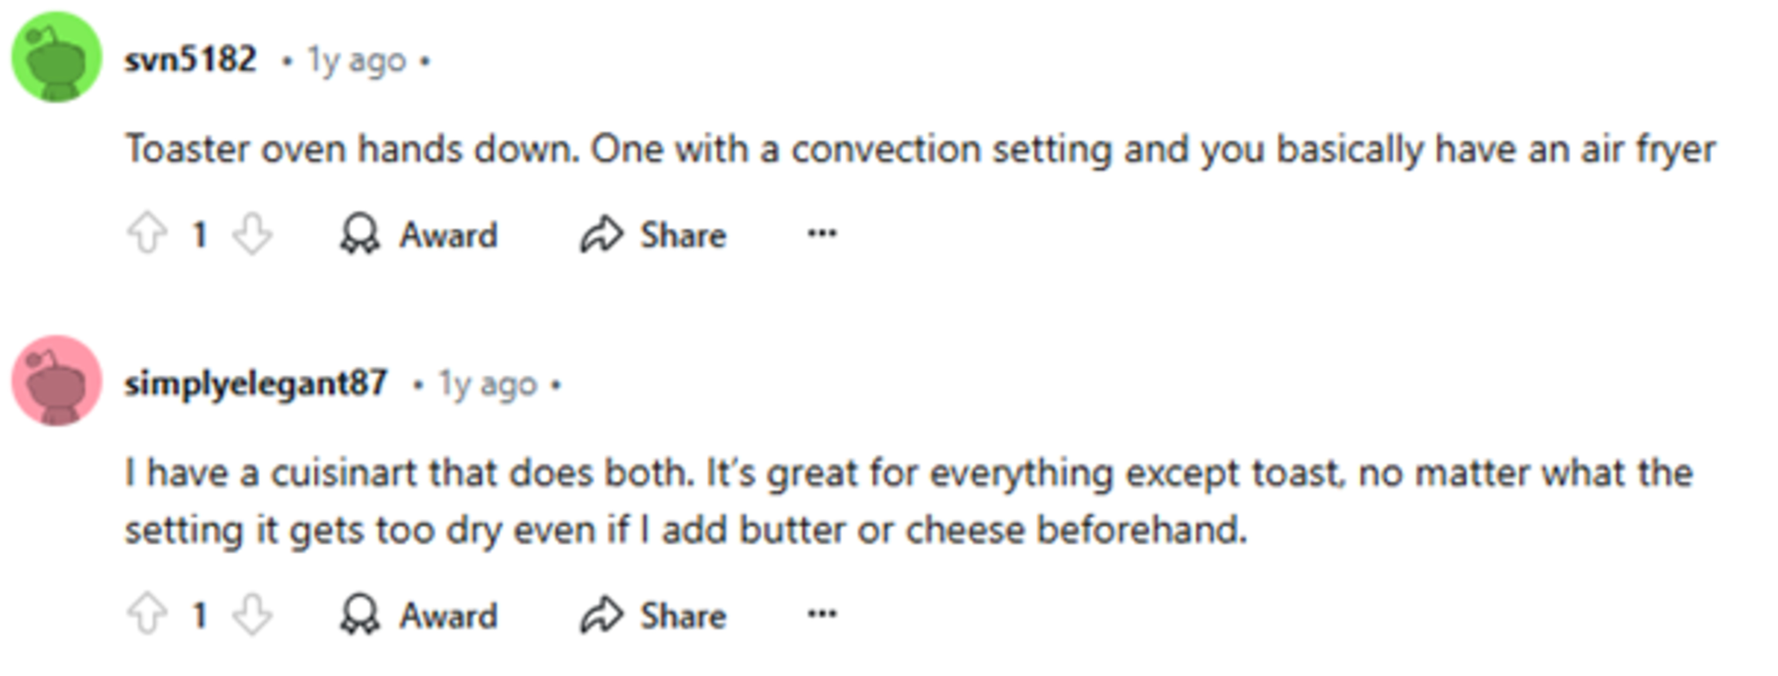
Task: Click the "I have a cuisinart" comment text
Action: click(x=908, y=501)
